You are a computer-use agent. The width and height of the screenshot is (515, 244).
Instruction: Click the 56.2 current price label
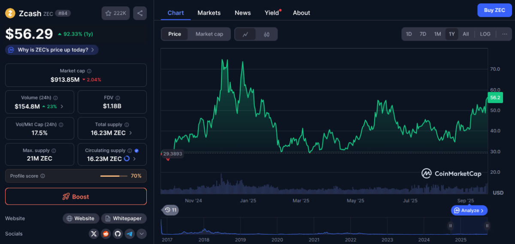tap(495, 98)
